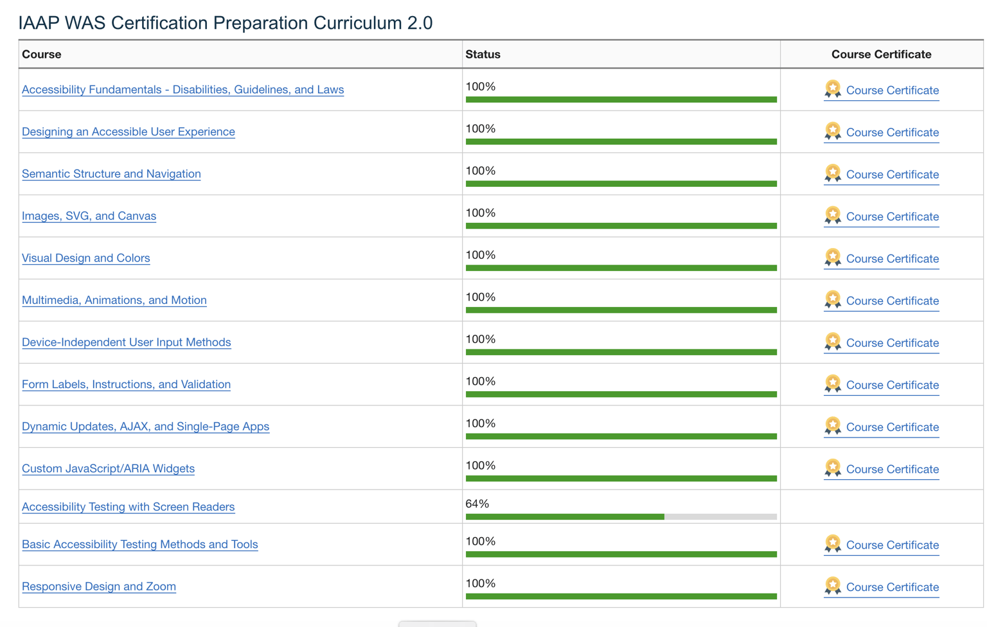Image resolution: width=987 pixels, height=627 pixels.
Task: Click the 100% status for Custom JavaScript/ARIA Widgets
Action: (481, 465)
